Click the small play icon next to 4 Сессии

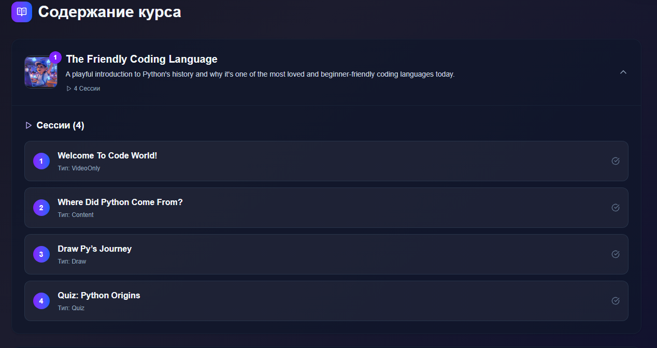(x=69, y=89)
